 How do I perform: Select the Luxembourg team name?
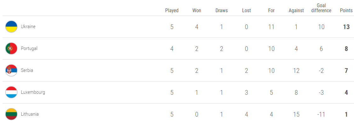(x=33, y=93)
